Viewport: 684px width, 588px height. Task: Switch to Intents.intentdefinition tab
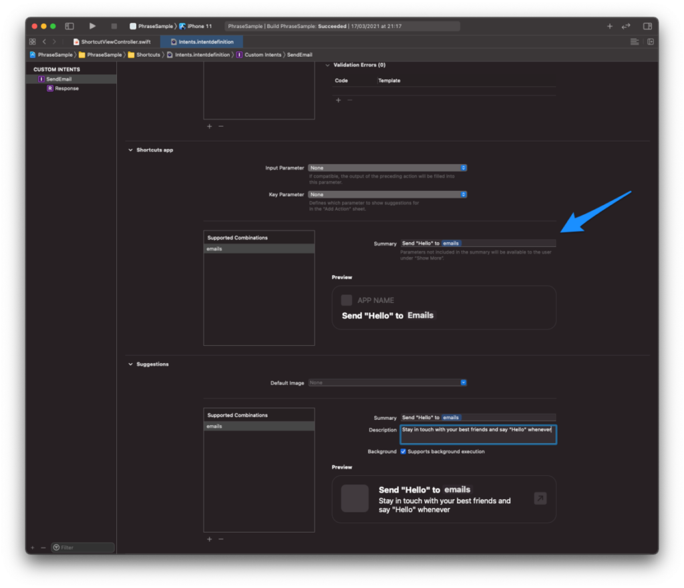tap(202, 42)
